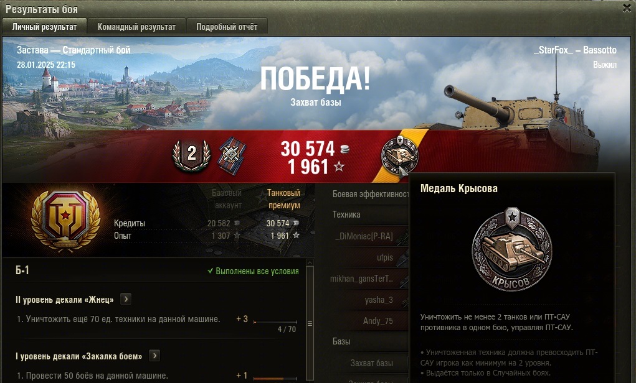Viewport: 636px width, 383px height.
Task: Click the Крысов medal on red banner
Action: [x=399, y=156]
